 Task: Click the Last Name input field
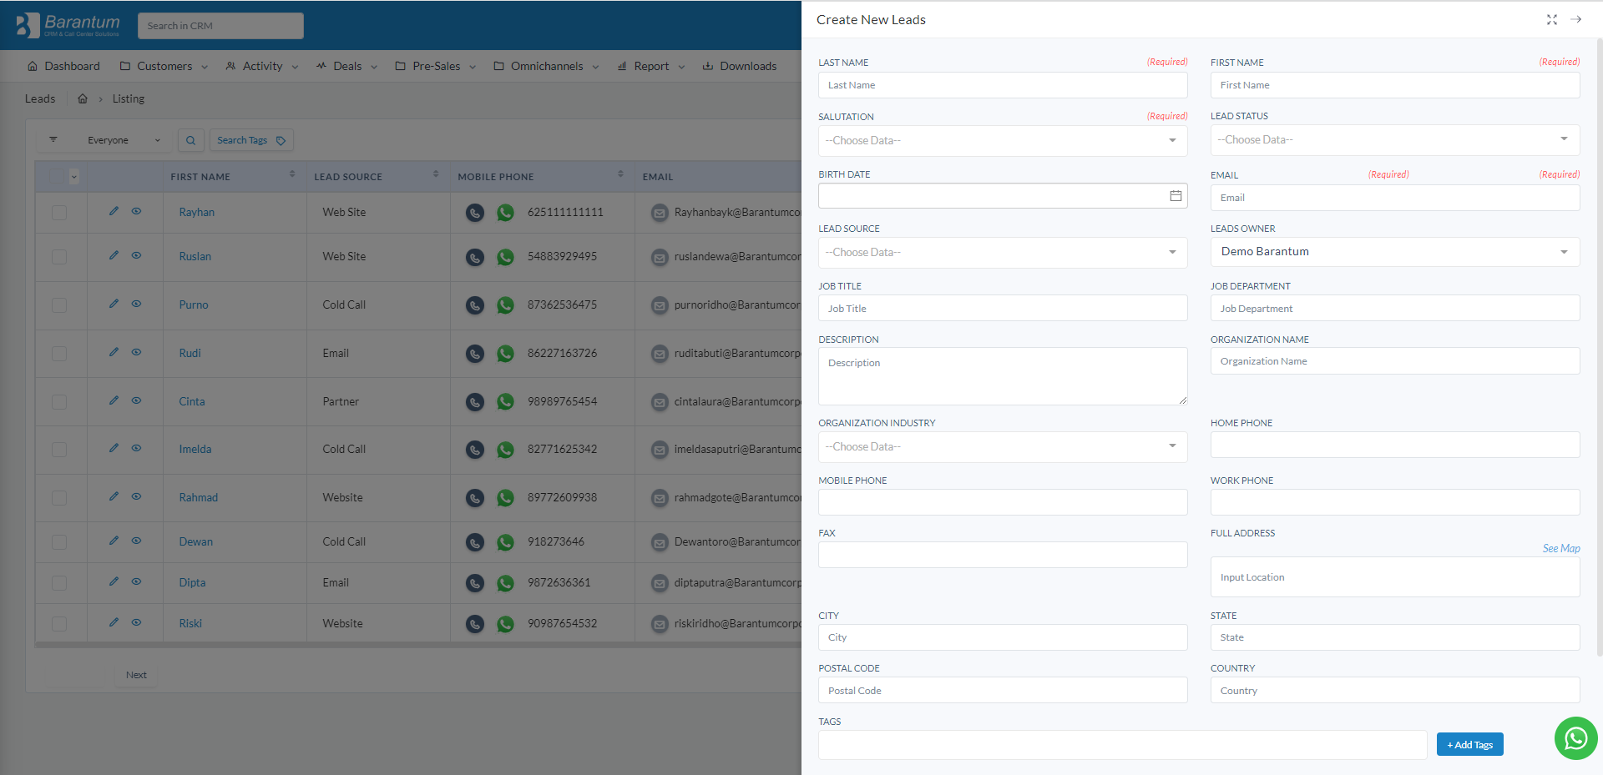(1003, 85)
